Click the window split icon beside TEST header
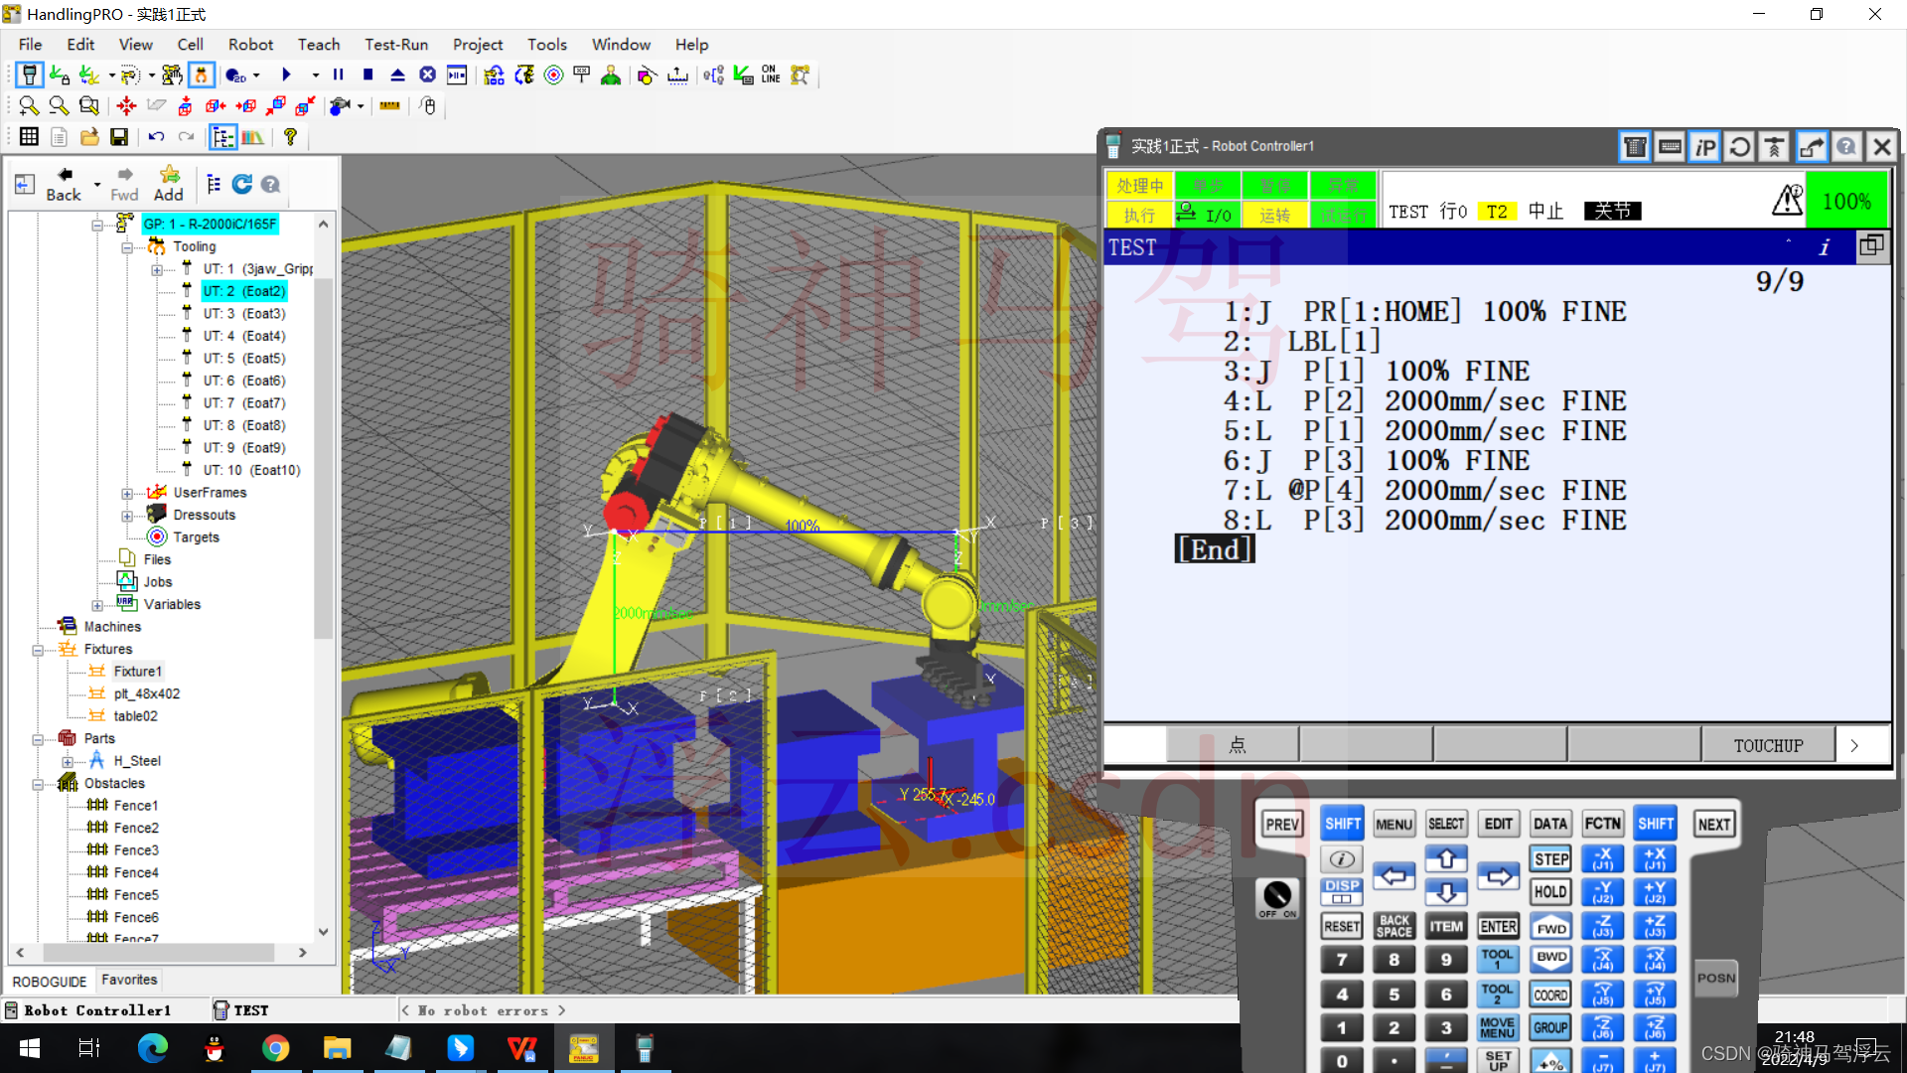The height and width of the screenshot is (1073, 1907). coord(1871,245)
